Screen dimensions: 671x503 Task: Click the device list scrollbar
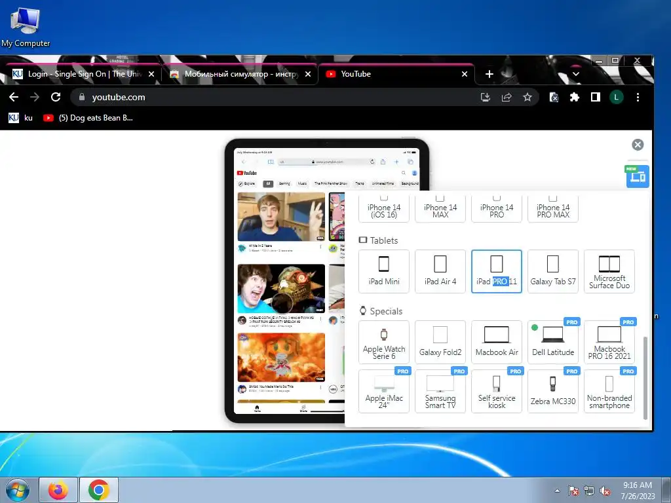point(645,378)
